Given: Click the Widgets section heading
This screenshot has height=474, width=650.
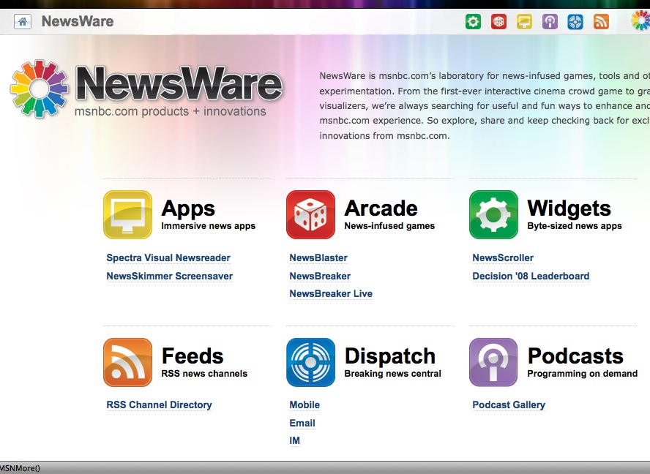Looking at the screenshot, I should pyautogui.click(x=569, y=208).
